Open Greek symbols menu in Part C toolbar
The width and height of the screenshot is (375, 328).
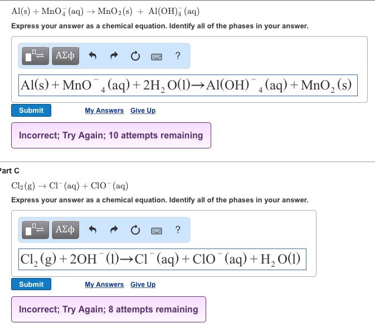65,230
